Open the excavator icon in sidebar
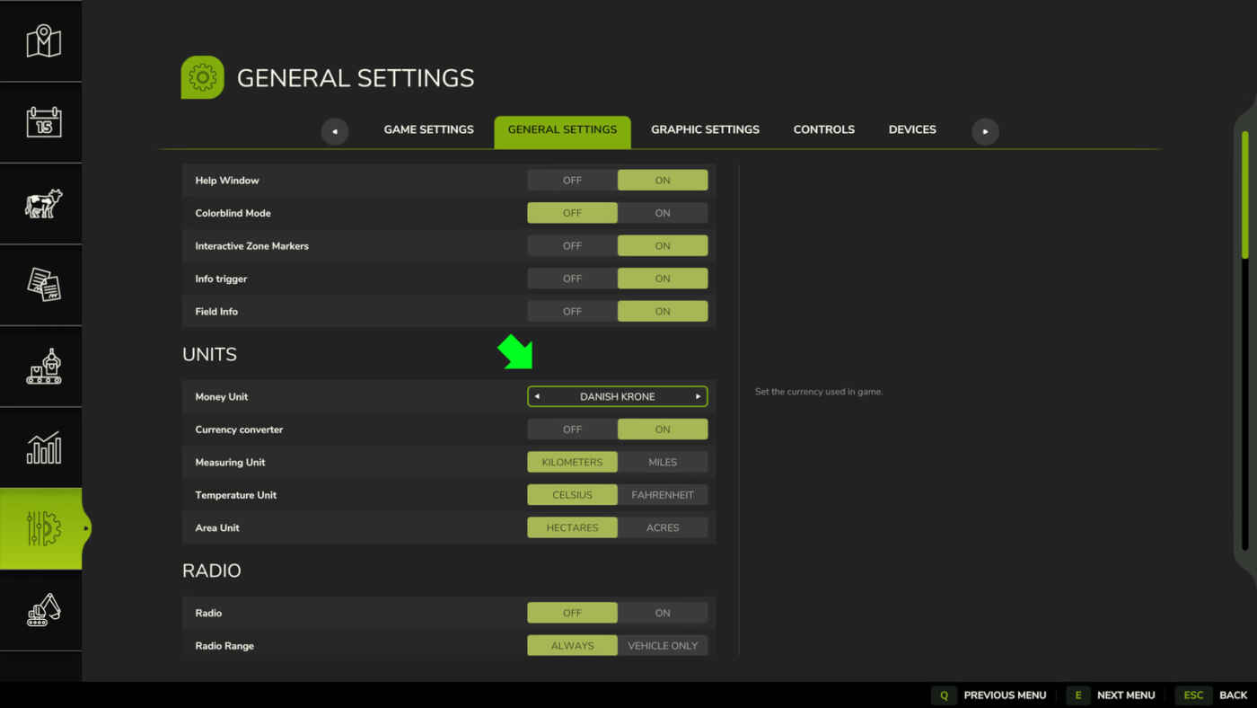The width and height of the screenshot is (1257, 708). click(42, 610)
